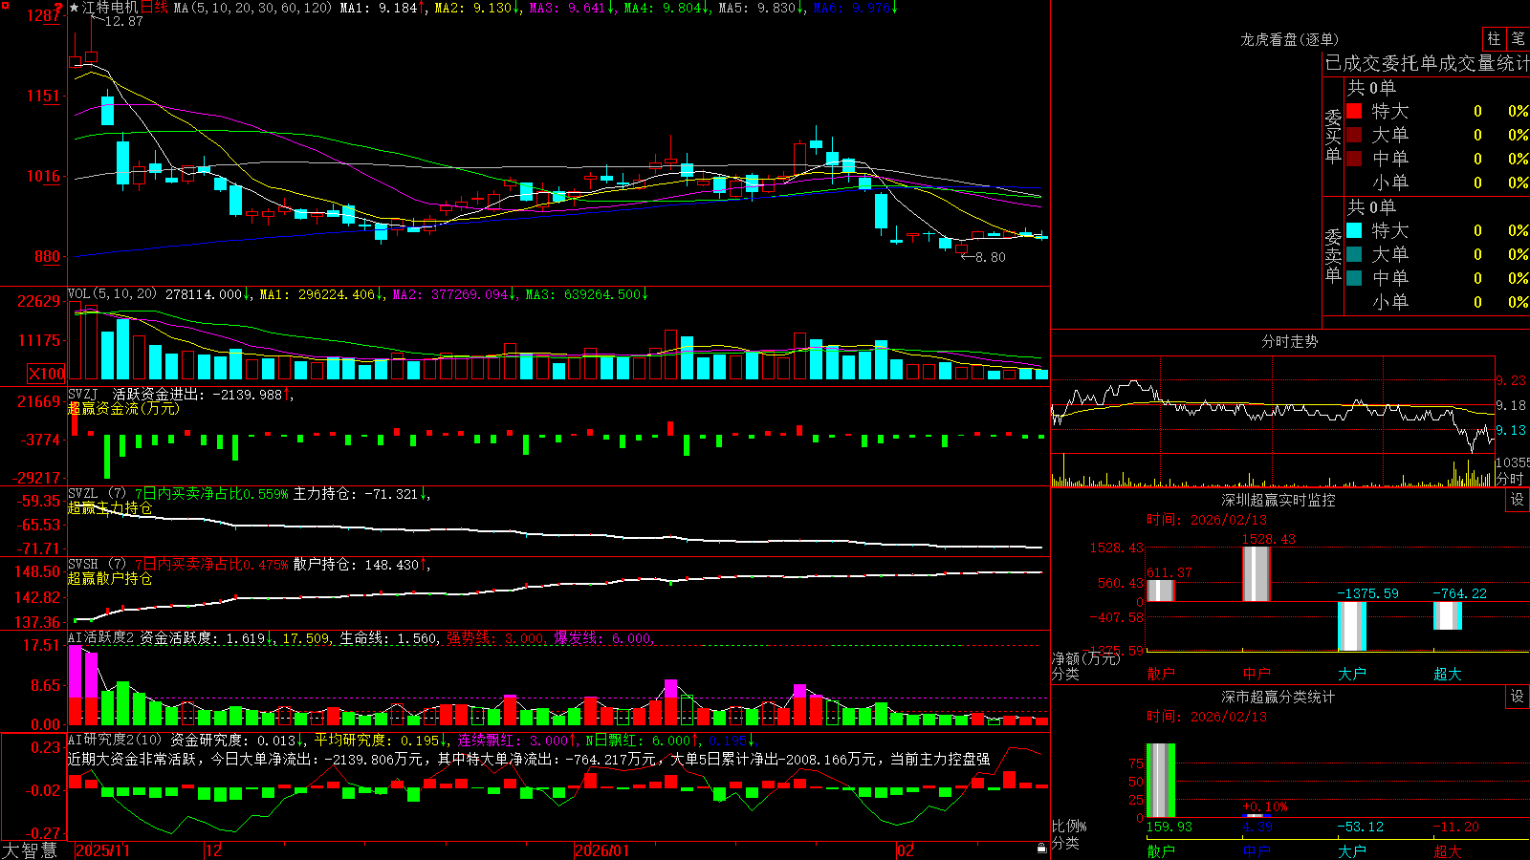
Task: Click the 龙虎看盘(逐单) panel title
Action: click(x=1289, y=39)
